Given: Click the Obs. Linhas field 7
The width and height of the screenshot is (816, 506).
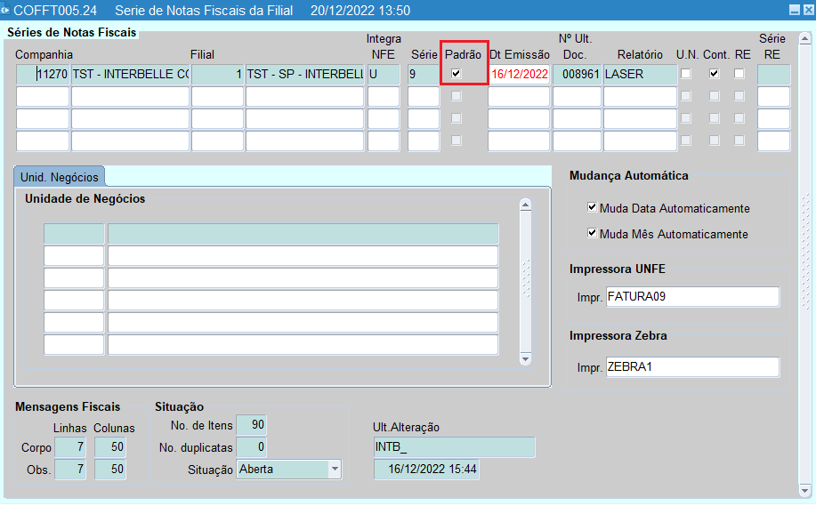Looking at the screenshot, I should 70,469.
